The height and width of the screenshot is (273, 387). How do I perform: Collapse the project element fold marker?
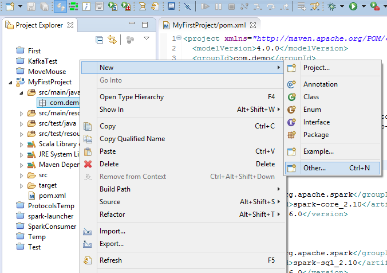pyautogui.click(x=179, y=38)
